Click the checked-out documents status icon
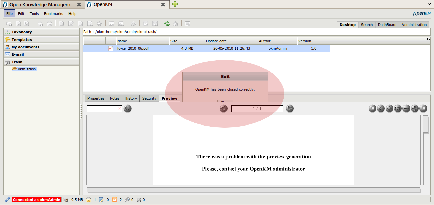This screenshot has height=205, width=434. [101, 200]
